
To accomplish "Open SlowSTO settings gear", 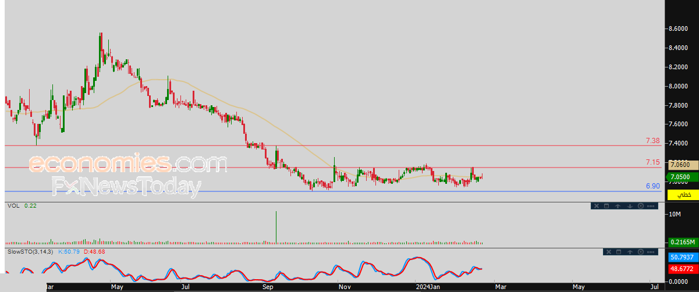I will pyautogui.click(x=641, y=252).
